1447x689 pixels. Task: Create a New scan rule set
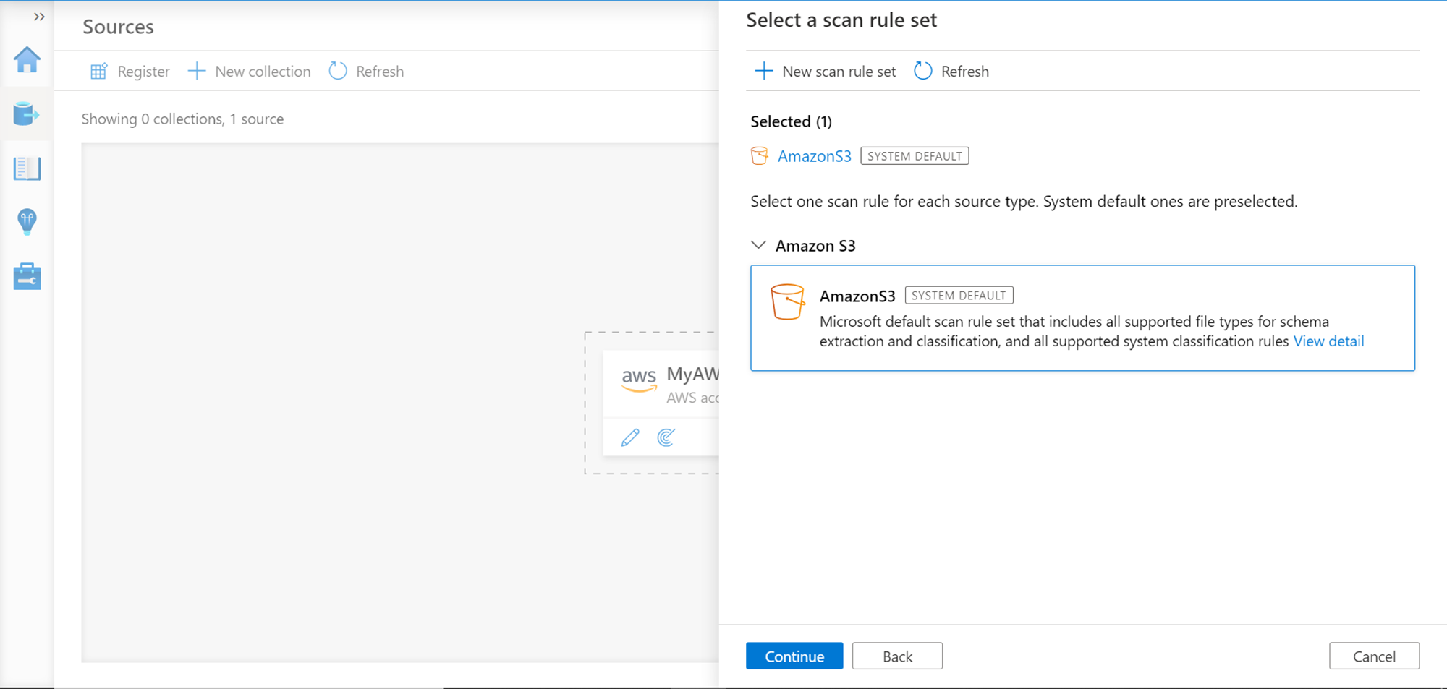826,72
